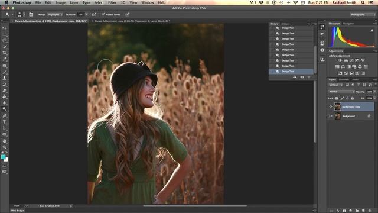Select the Rectangular Marquee tool

[4, 34]
